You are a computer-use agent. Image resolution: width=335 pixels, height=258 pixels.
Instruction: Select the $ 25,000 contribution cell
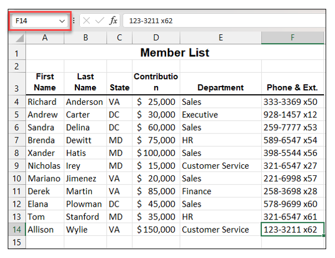point(156,102)
